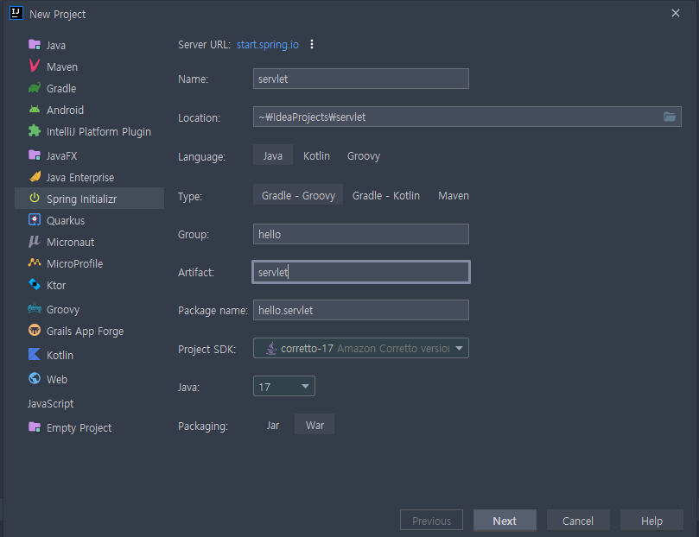Viewport: 699px width, 537px height.
Task: Click the IntelliJ Platform Plugin puzzle icon
Action: pyautogui.click(x=35, y=131)
